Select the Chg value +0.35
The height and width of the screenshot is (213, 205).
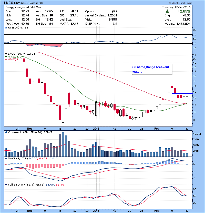click(x=187, y=15)
